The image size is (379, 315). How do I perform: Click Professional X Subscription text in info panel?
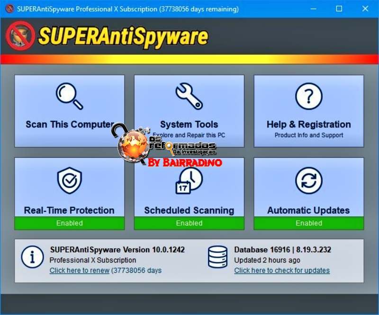point(92,260)
